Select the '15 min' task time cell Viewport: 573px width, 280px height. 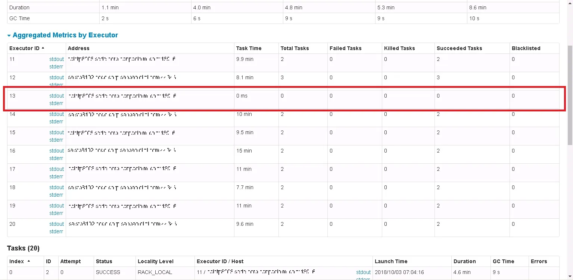(244, 151)
